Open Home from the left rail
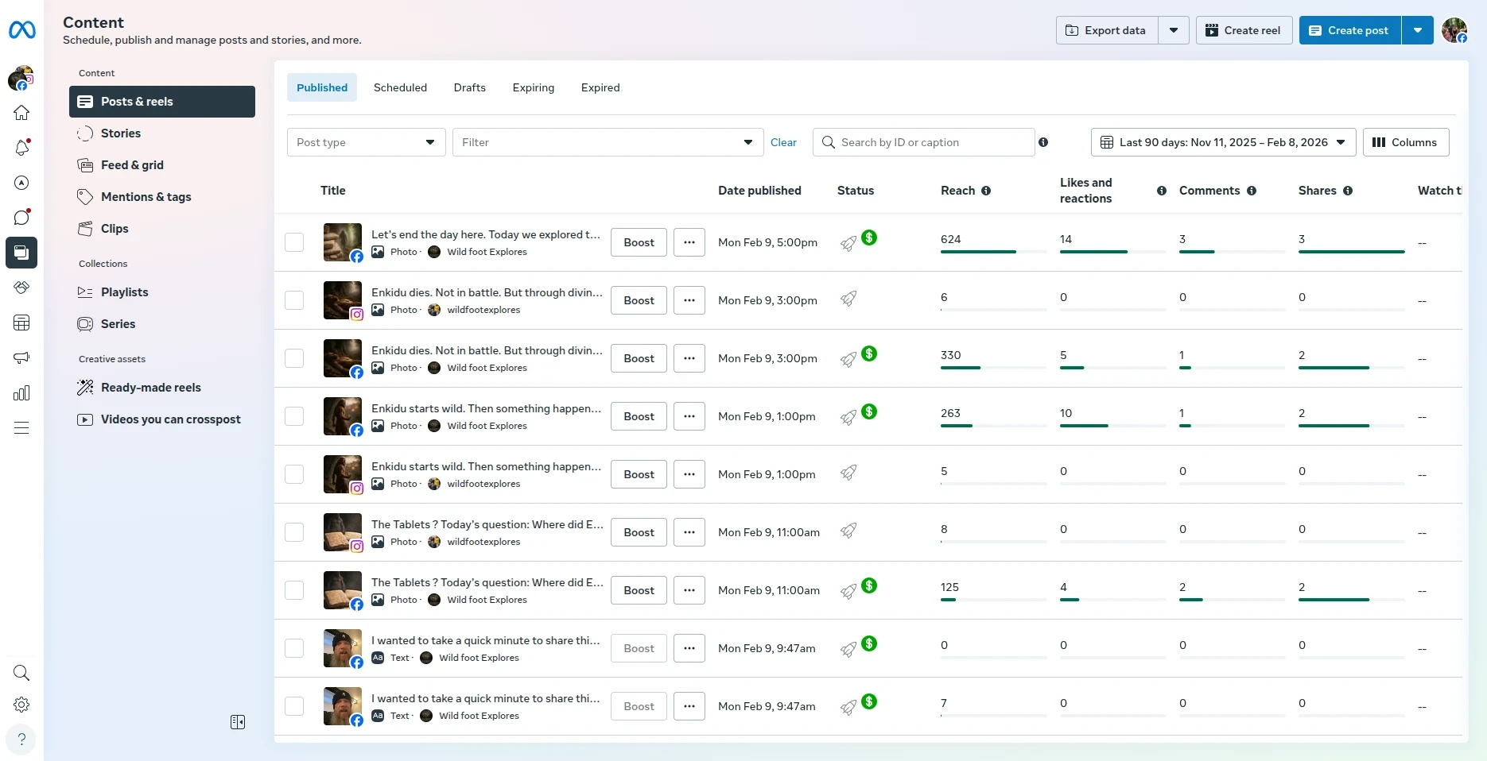 pos(21,113)
